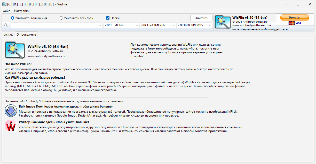The height and width of the screenshot is (164, 316).
Task: Click the donation-hides-button note under the header
Action: (x=260, y=29)
